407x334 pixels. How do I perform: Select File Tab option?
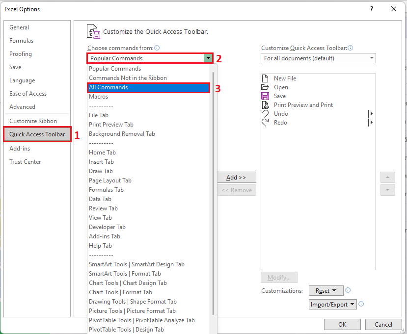(149, 115)
